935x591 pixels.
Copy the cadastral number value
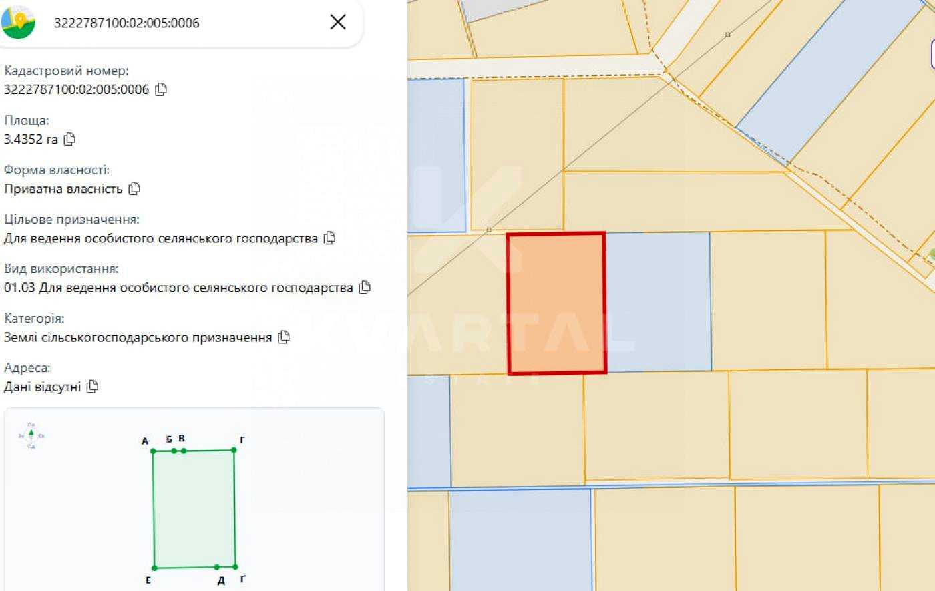point(161,89)
